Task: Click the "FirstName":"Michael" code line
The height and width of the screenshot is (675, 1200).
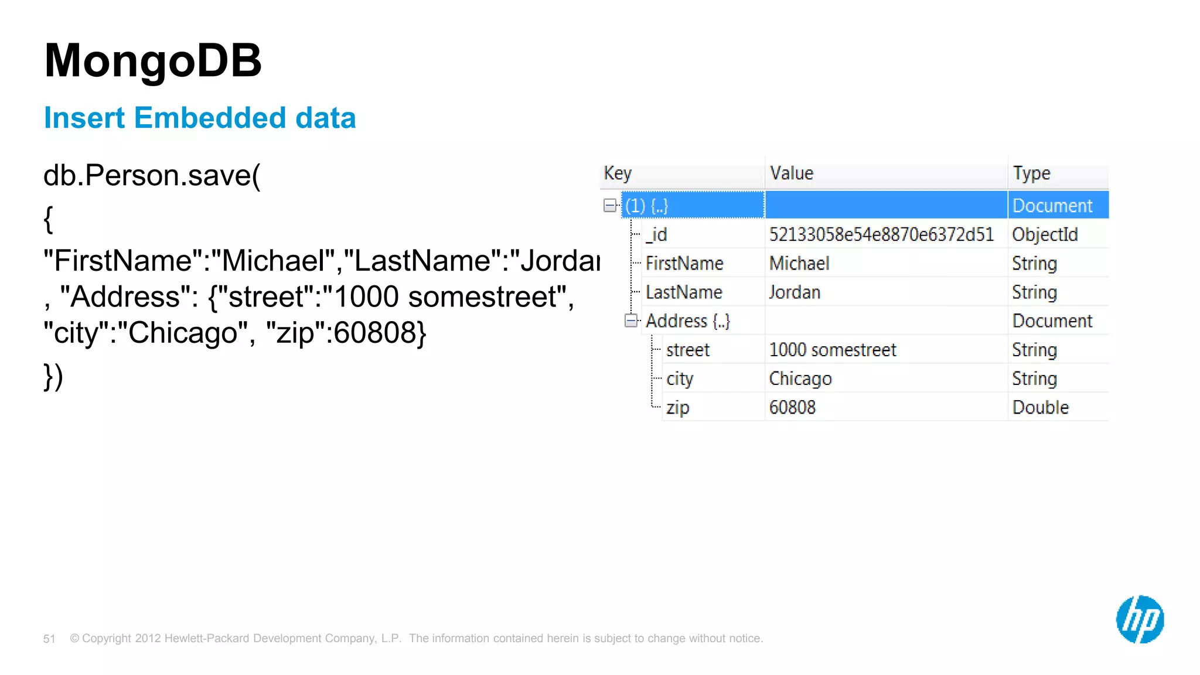Action: 322,260
